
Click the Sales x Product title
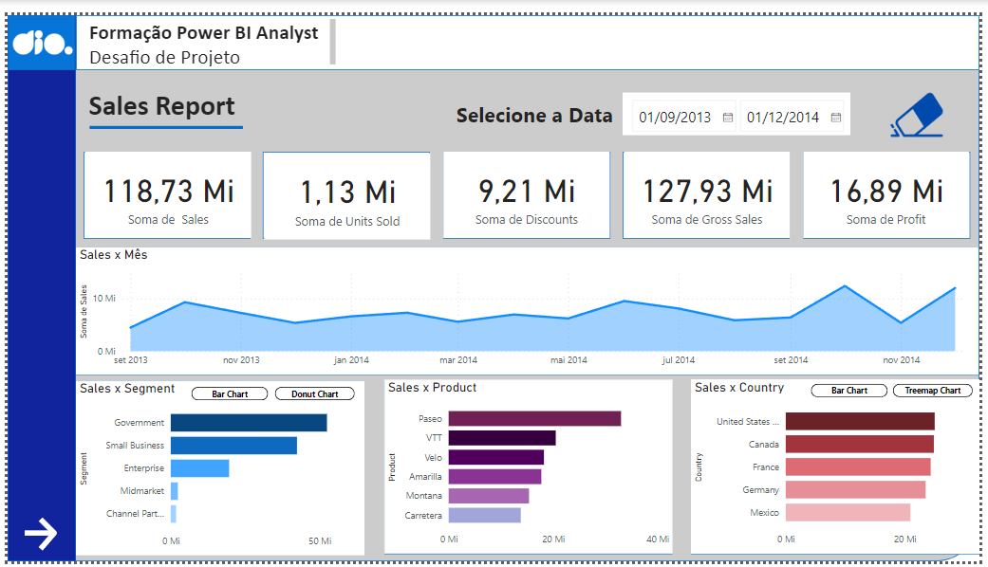pyautogui.click(x=432, y=388)
